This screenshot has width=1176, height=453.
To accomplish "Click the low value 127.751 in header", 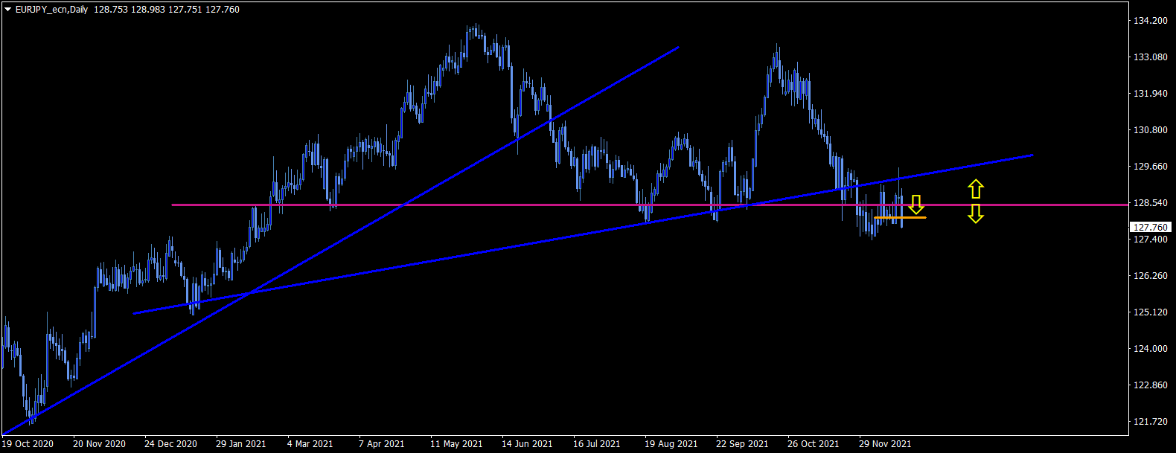I will (x=185, y=10).
